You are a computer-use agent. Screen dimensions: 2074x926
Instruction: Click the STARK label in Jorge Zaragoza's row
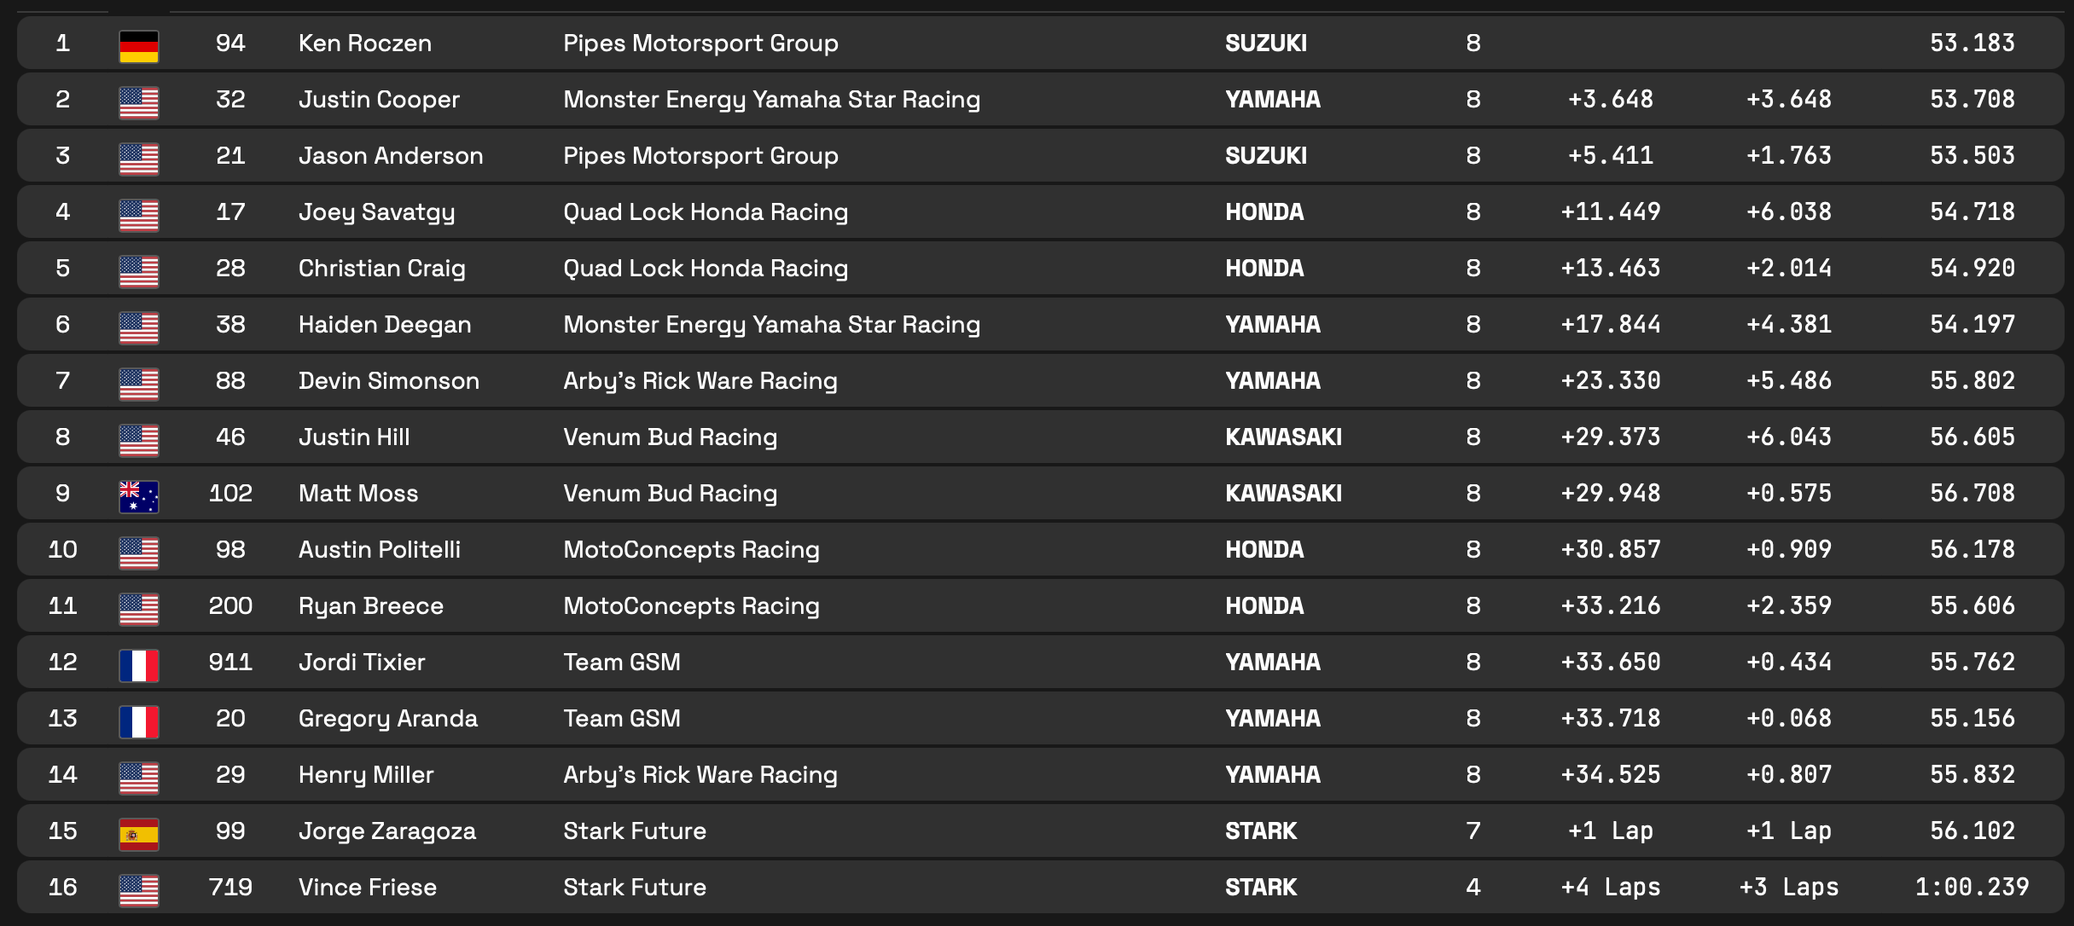1261,831
